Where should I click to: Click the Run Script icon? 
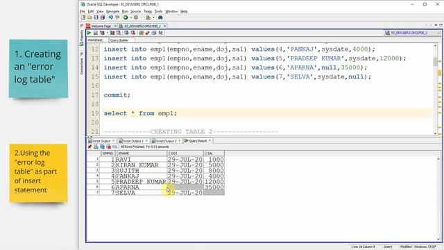pos(96,33)
